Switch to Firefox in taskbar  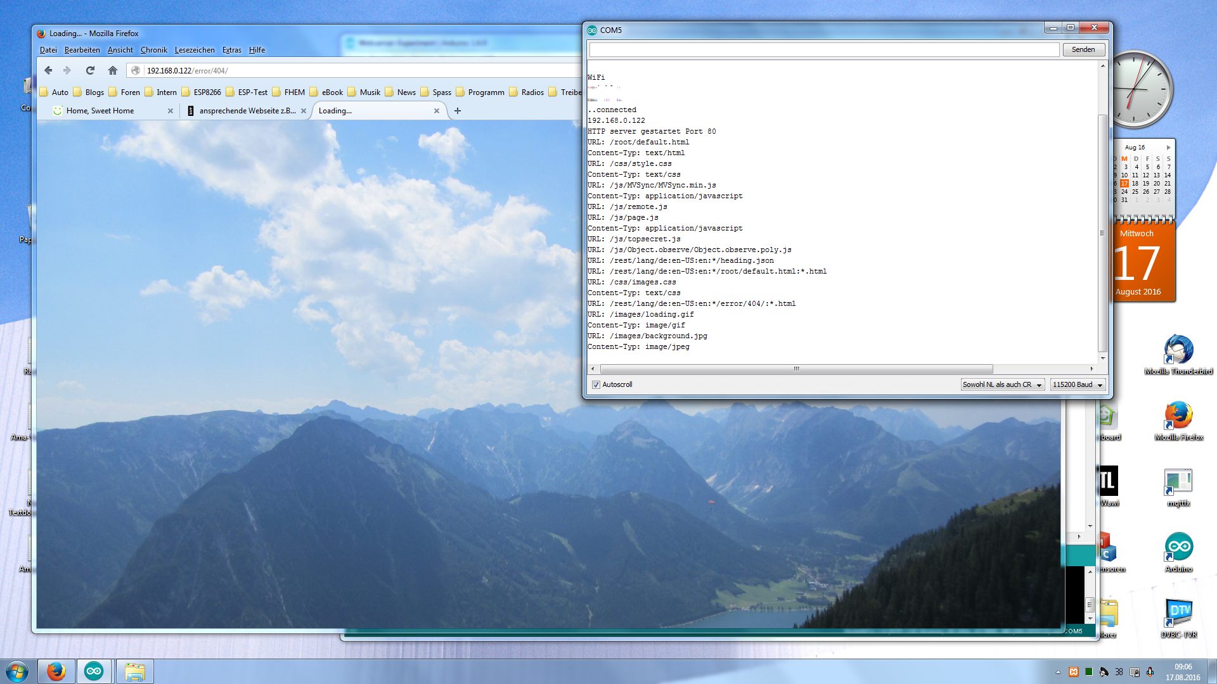[56, 671]
